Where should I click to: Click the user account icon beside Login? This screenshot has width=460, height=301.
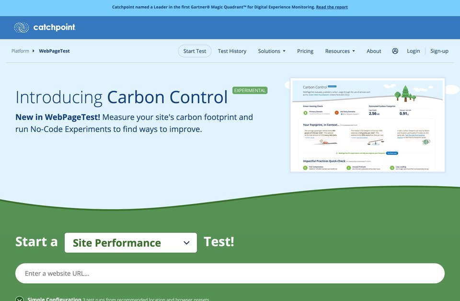tap(395, 51)
